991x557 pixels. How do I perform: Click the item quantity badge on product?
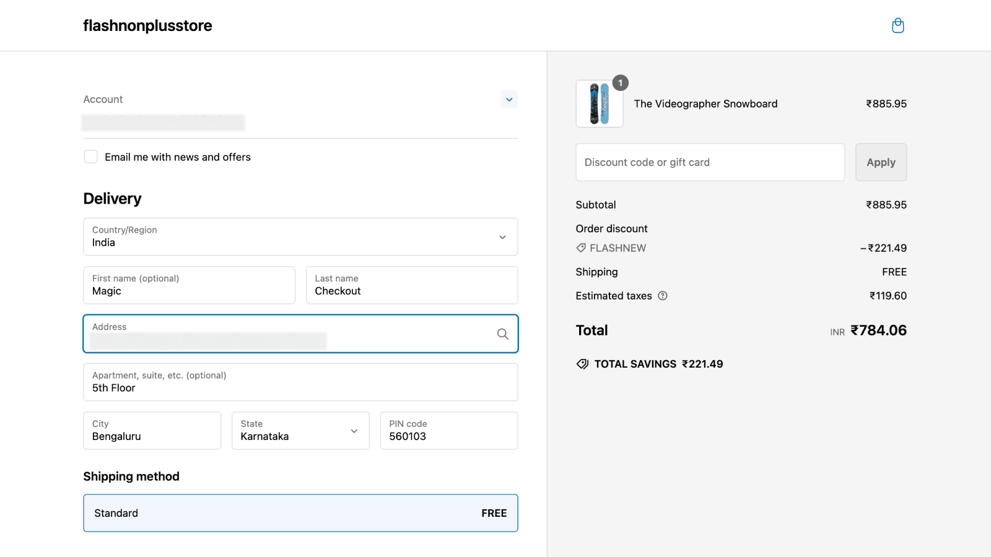click(620, 83)
